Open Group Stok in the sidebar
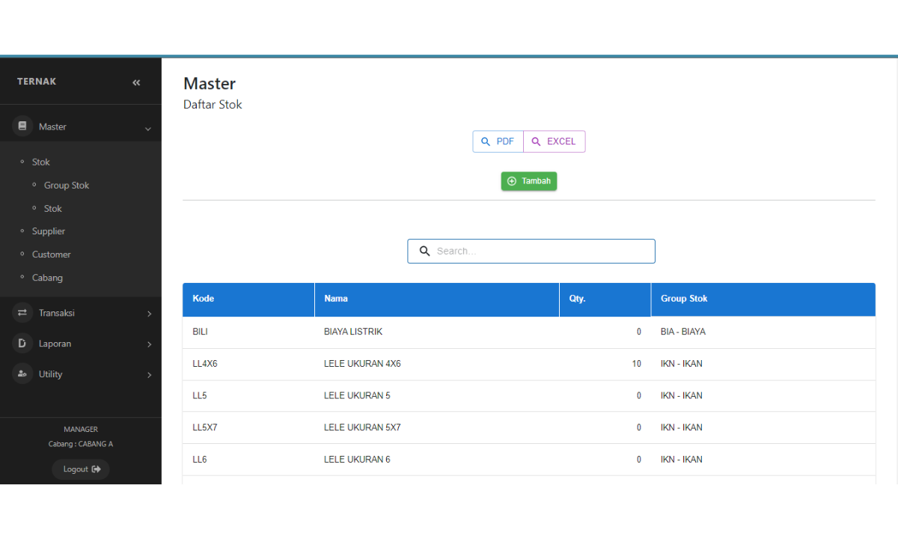 pos(66,186)
